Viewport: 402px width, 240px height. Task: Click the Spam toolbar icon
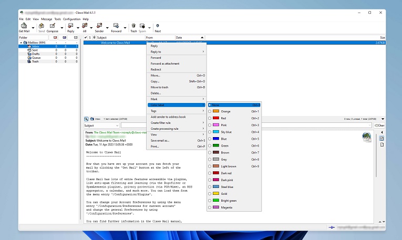[x=142, y=26]
